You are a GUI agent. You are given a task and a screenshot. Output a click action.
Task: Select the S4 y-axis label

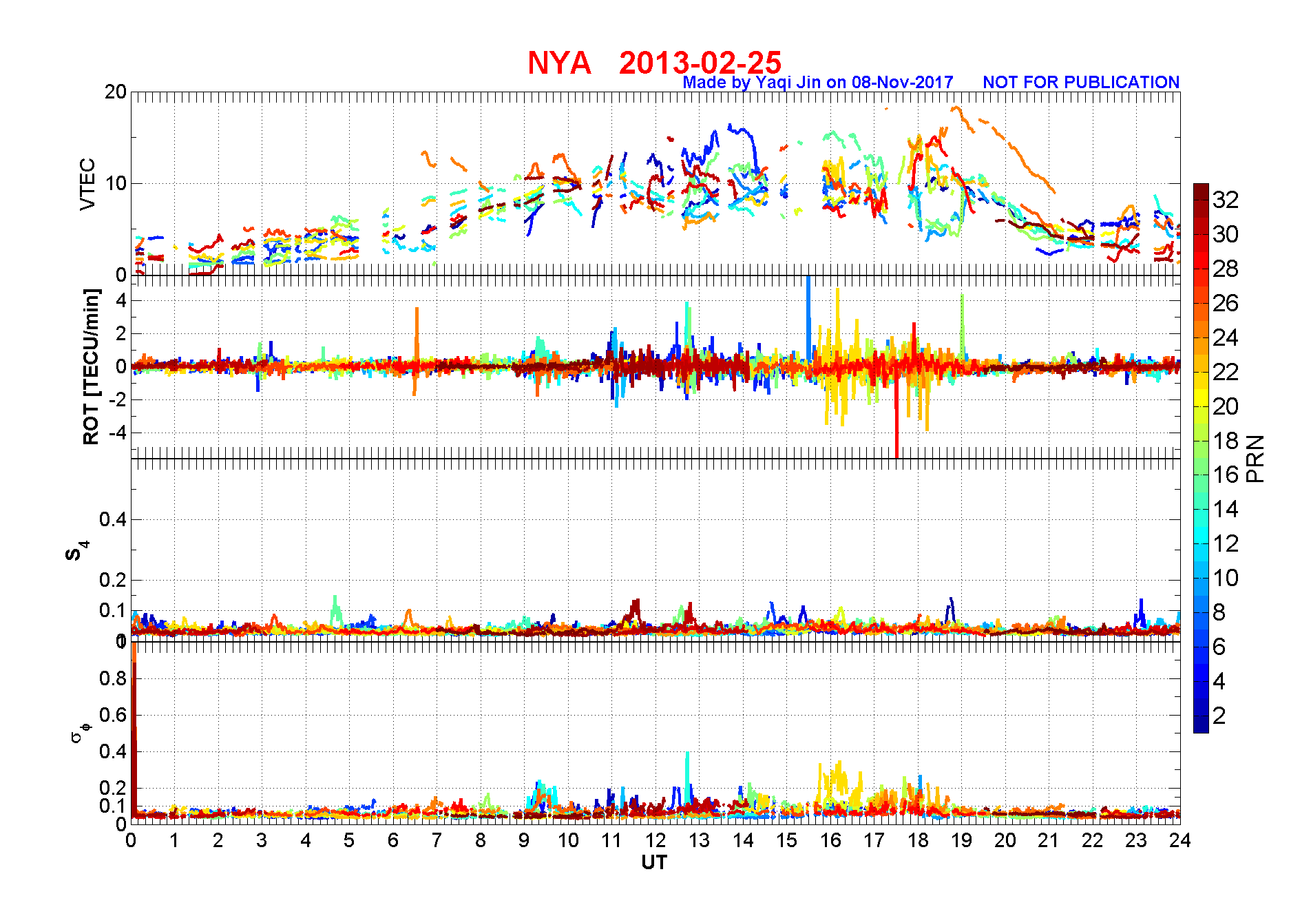coord(77,551)
